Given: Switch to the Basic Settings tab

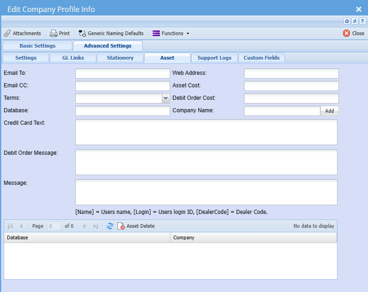Looking at the screenshot, I should coord(37,46).
